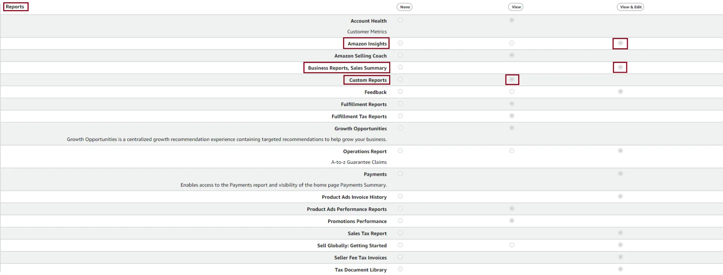Click the Promotions Performance label
The height and width of the screenshot is (275, 723).
coord(357,221)
